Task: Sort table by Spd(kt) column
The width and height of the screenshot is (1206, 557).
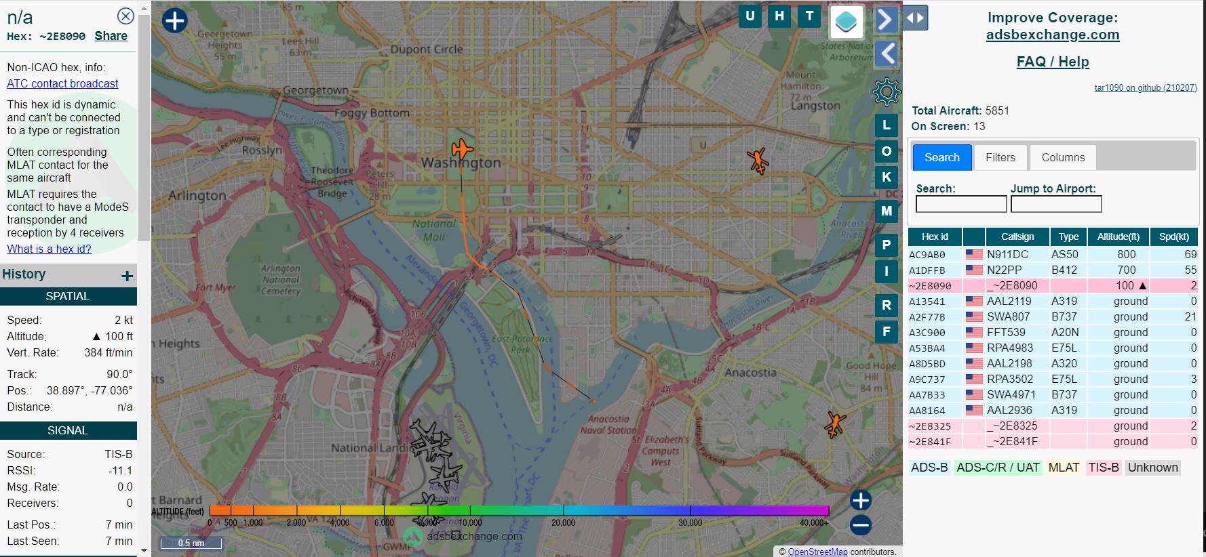Action: pyautogui.click(x=1174, y=236)
